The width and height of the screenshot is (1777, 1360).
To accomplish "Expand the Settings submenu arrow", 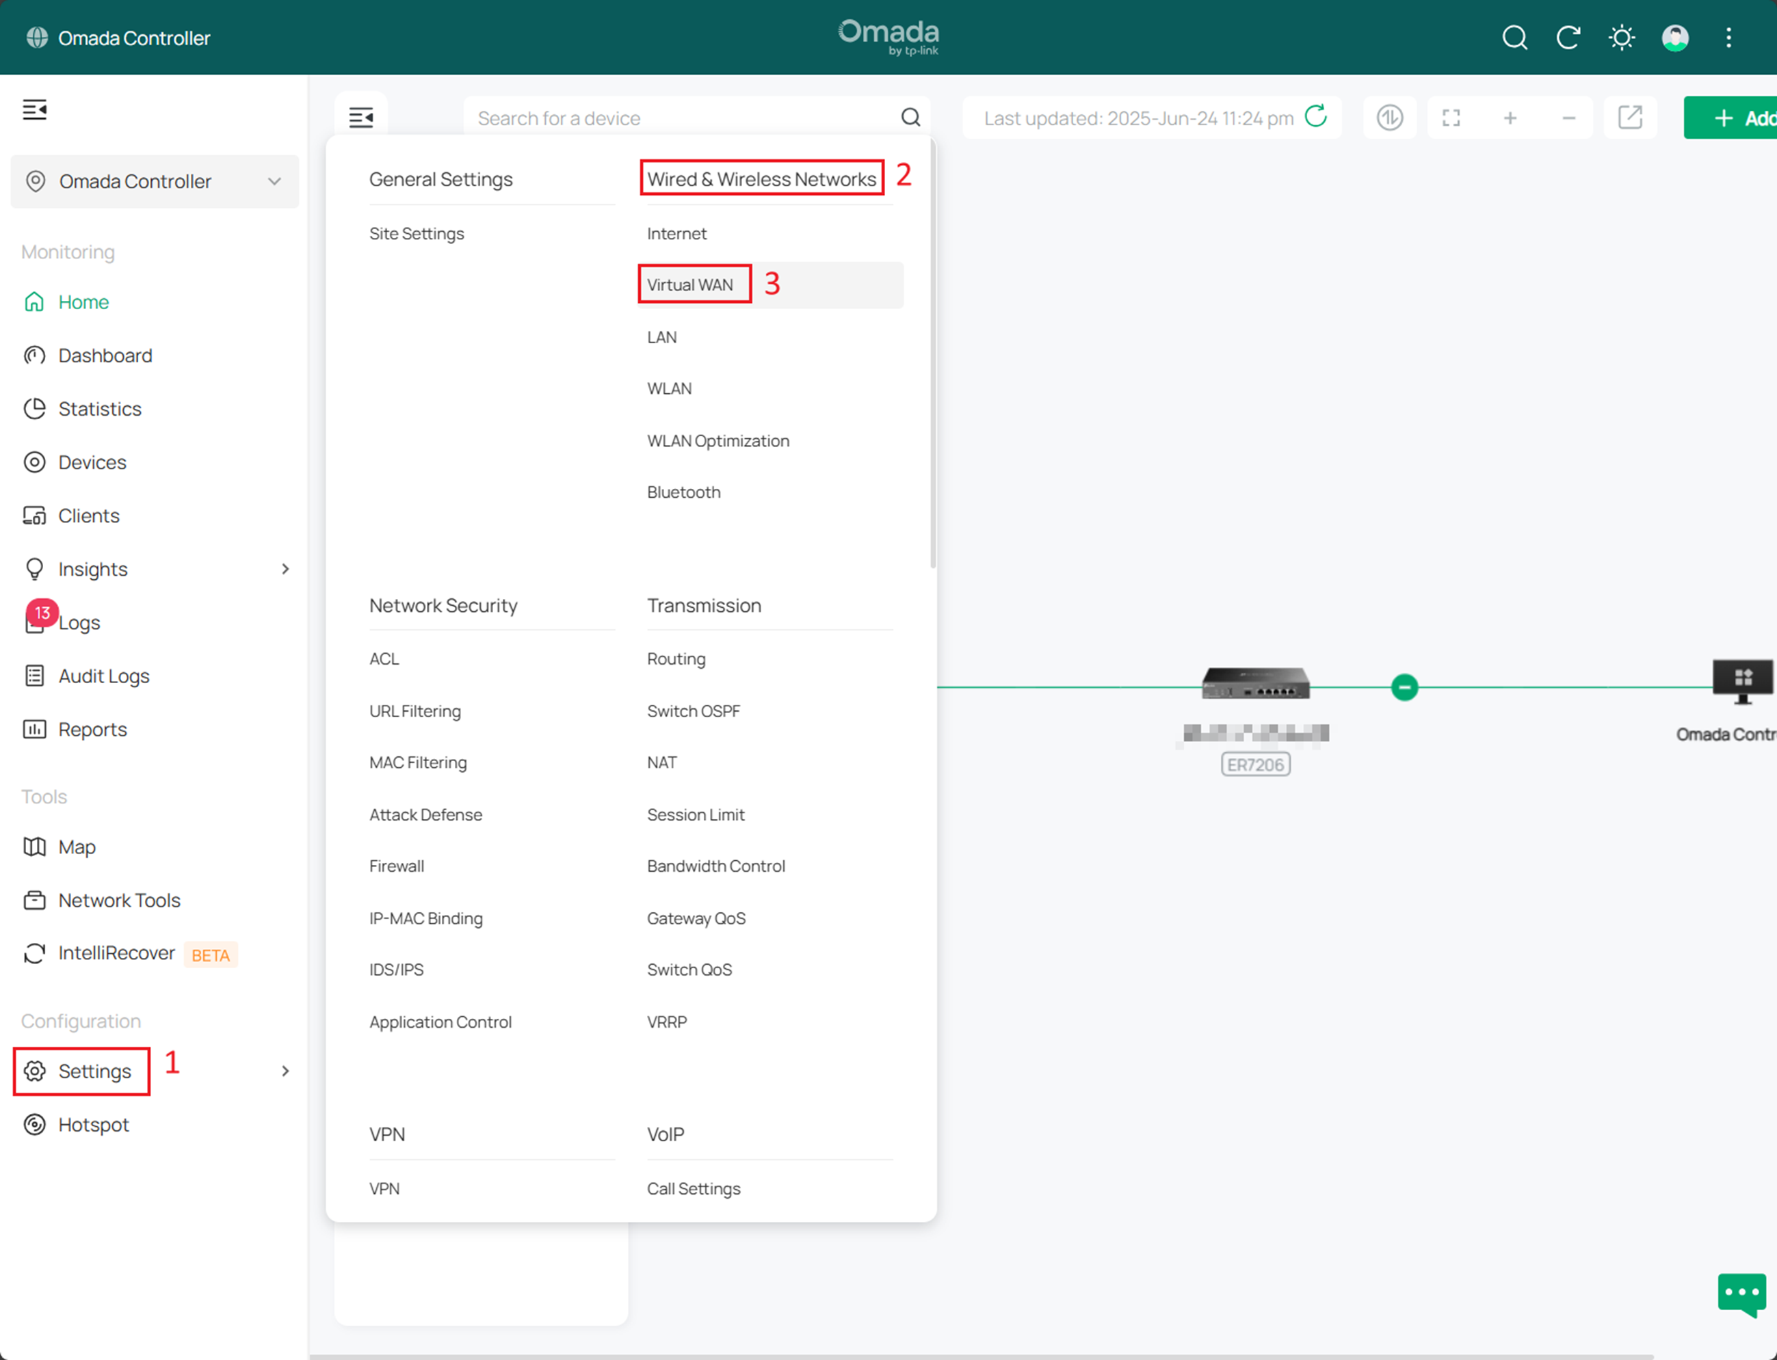I will (285, 1071).
